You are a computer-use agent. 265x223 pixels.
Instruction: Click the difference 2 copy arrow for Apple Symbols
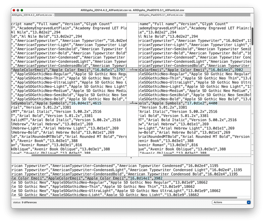coord(133,103)
